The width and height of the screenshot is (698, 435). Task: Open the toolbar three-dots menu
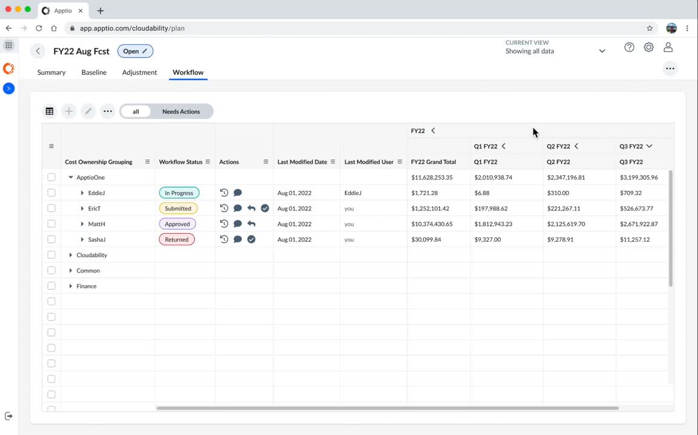click(108, 111)
